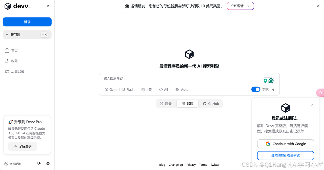Image resolution: width=324 pixels, height=170 pixels.
Task: Collapse the sidebar with arrow icon
Action: (49, 6)
